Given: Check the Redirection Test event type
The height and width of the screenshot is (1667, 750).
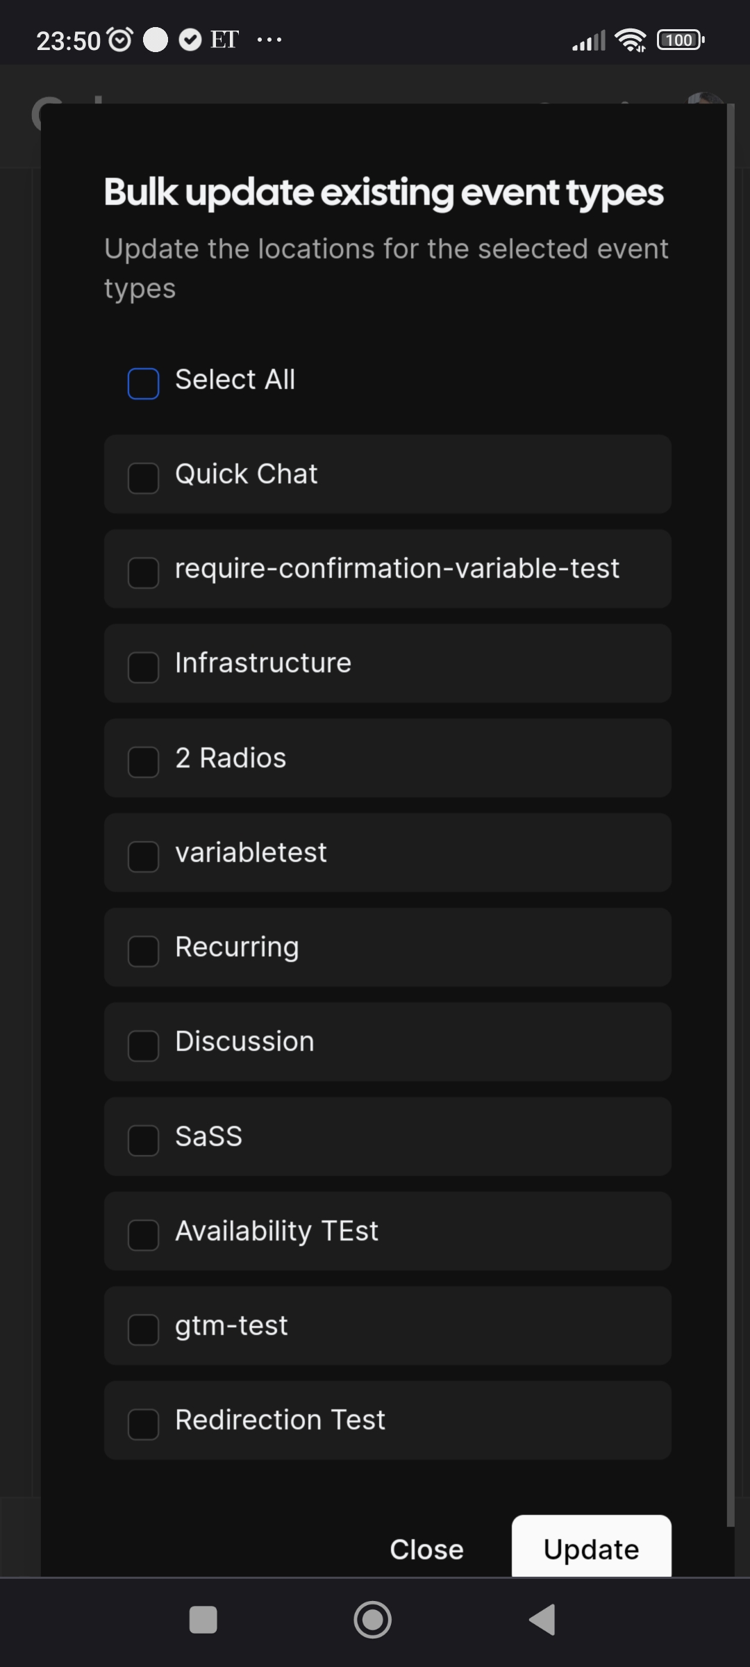Looking at the screenshot, I should tap(142, 1425).
